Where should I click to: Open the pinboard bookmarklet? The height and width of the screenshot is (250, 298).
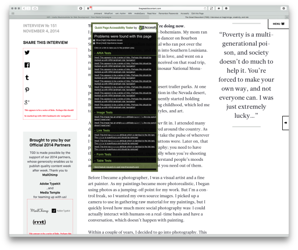98,13
